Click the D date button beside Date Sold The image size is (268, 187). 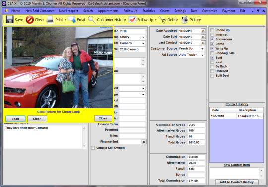[x=203, y=37]
